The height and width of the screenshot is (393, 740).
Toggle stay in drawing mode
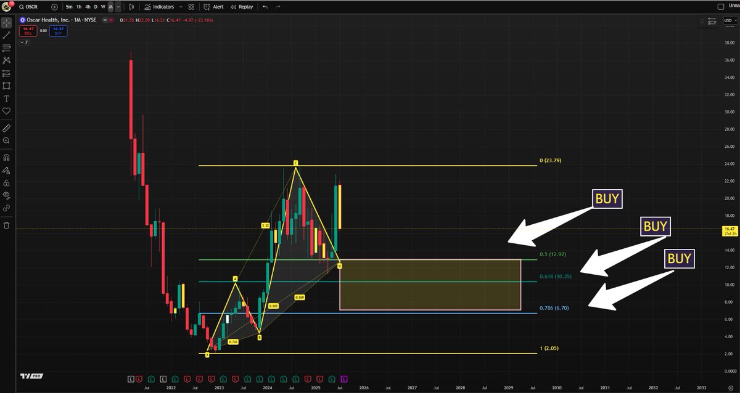[7, 170]
